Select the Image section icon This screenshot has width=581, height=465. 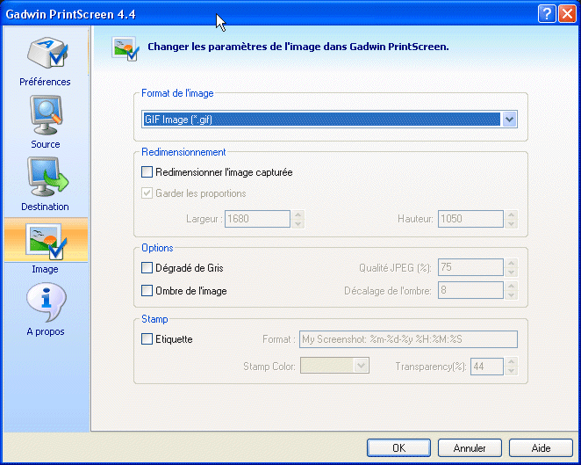point(47,241)
